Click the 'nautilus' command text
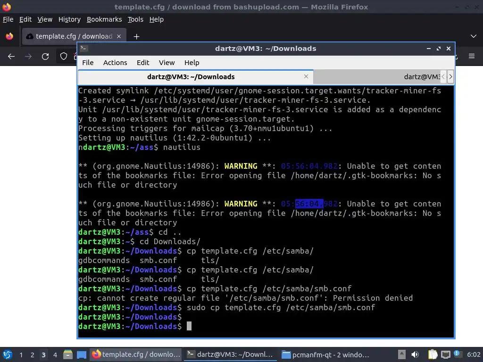Viewport: 483px width, 362px height. tap(182, 148)
